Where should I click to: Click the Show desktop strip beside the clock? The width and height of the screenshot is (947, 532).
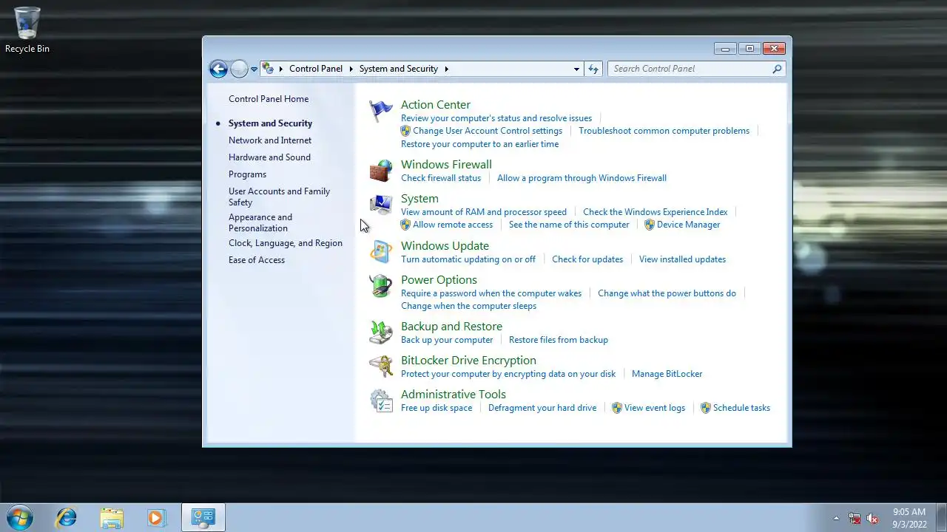941,518
